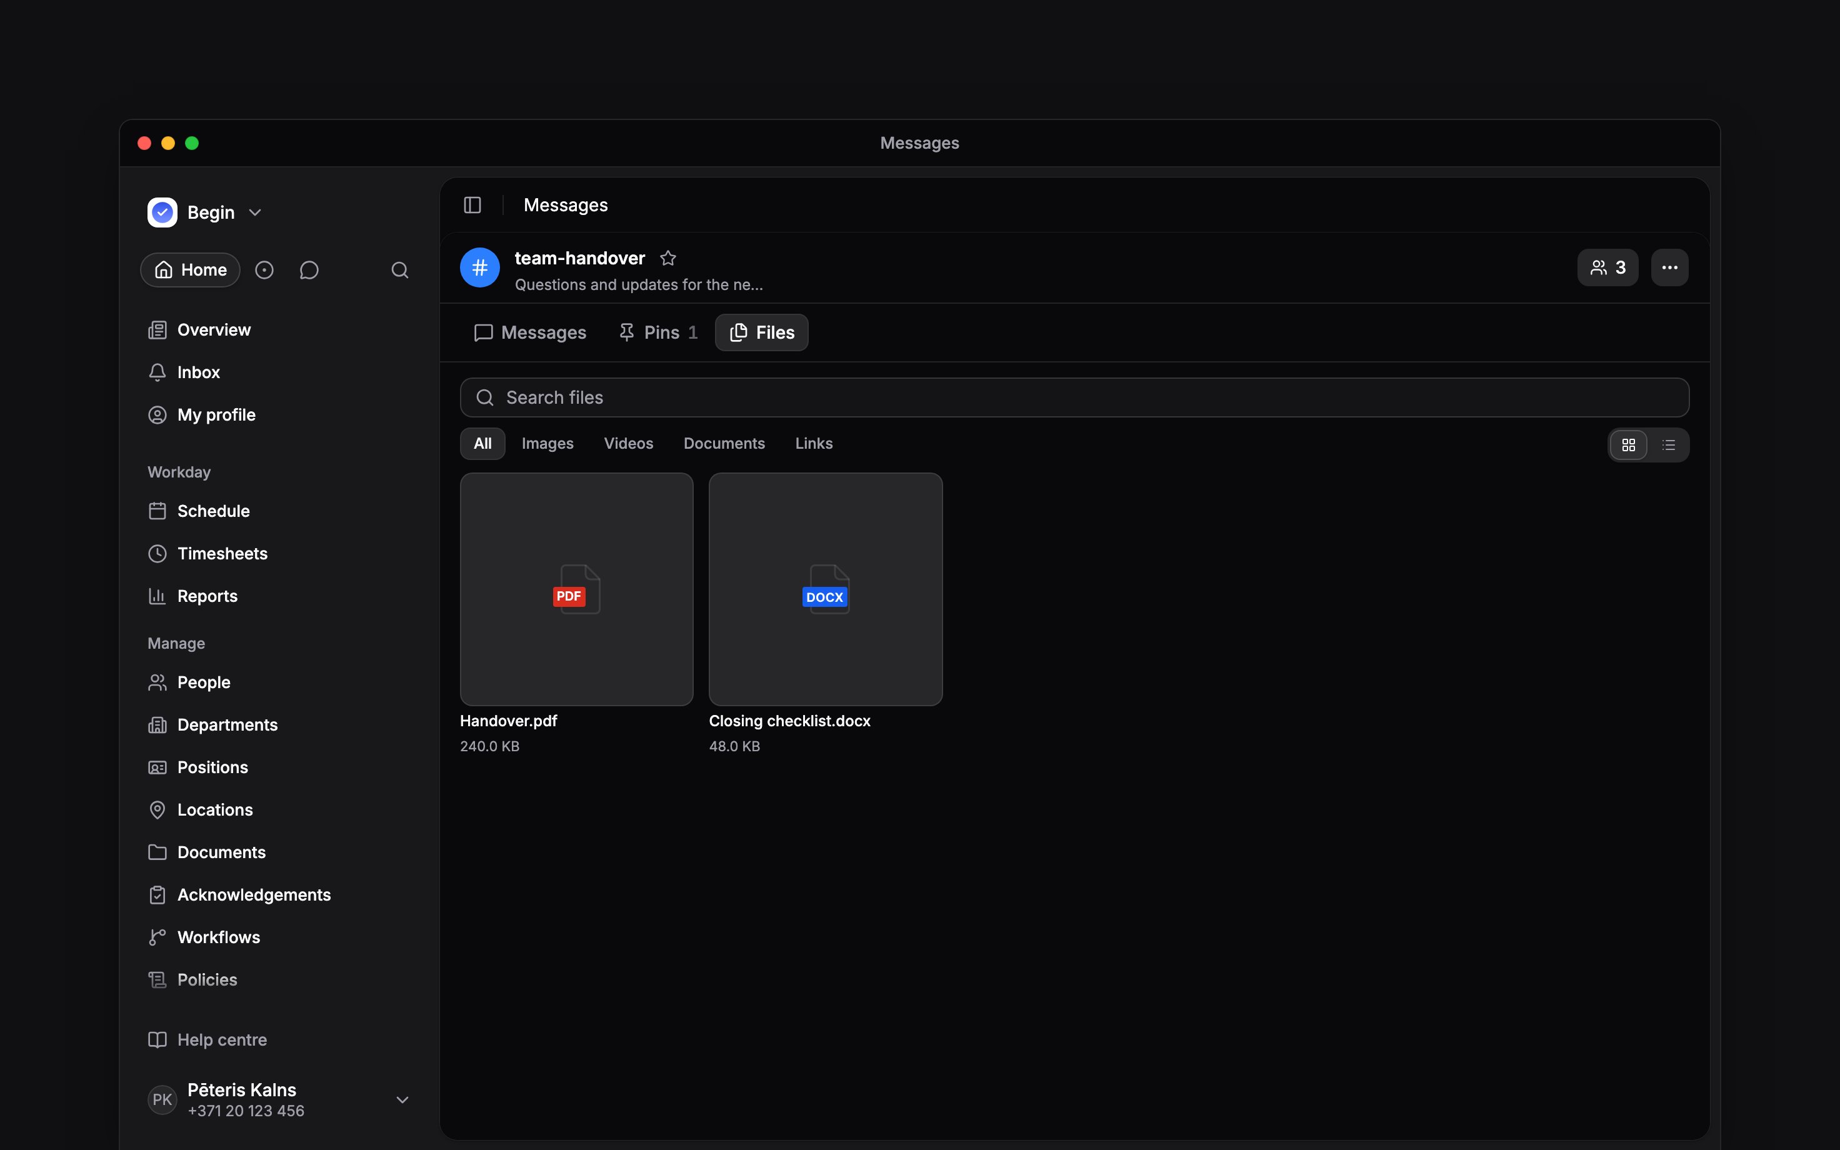This screenshot has width=1840, height=1150.
Task: Switch to the Pins tab
Action: pyautogui.click(x=657, y=332)
